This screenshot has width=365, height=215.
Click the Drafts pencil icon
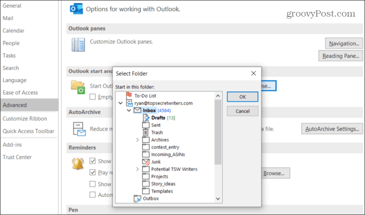tap(146, 118)
